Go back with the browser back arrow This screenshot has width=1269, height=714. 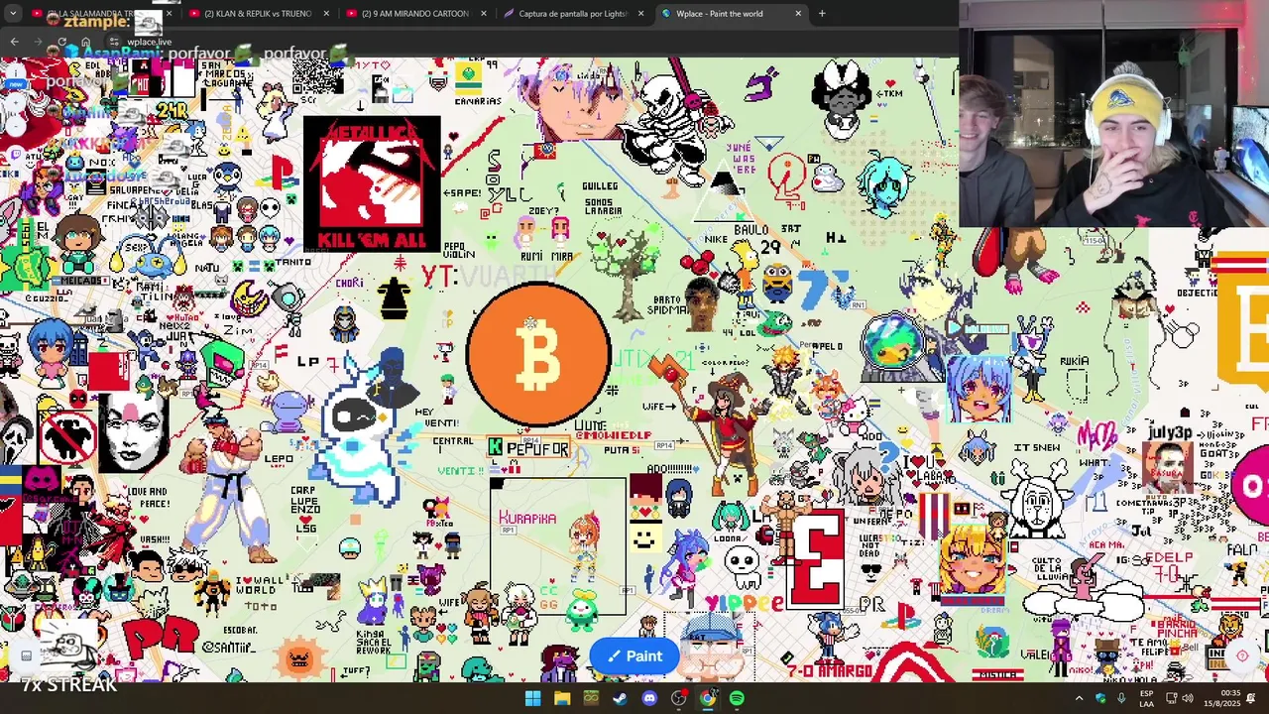coord(14,42)
